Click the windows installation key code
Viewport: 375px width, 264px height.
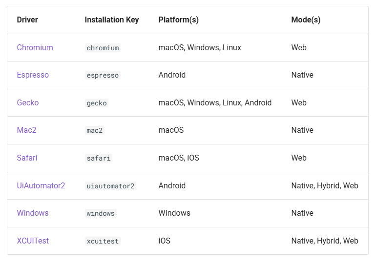pos(101,213)
